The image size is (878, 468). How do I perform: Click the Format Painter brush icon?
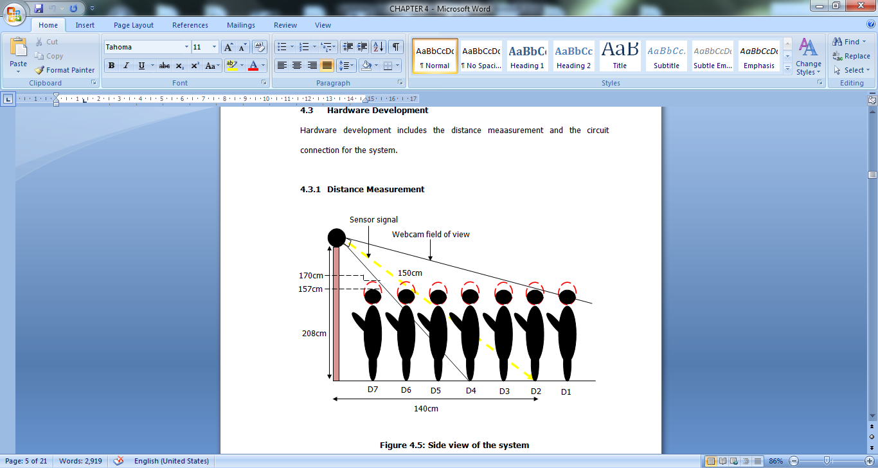tap(39, 70)
